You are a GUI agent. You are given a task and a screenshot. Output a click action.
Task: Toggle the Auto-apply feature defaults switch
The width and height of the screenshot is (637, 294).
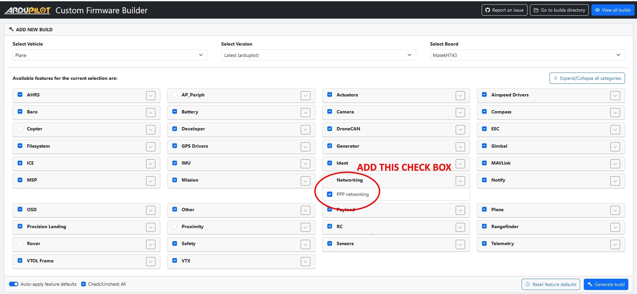(x=14, y=284)
